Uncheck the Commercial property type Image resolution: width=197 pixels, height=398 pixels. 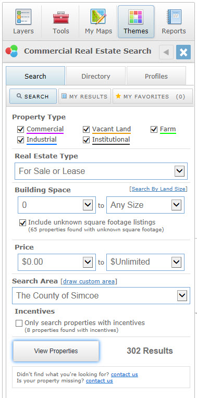coord(20,129)
